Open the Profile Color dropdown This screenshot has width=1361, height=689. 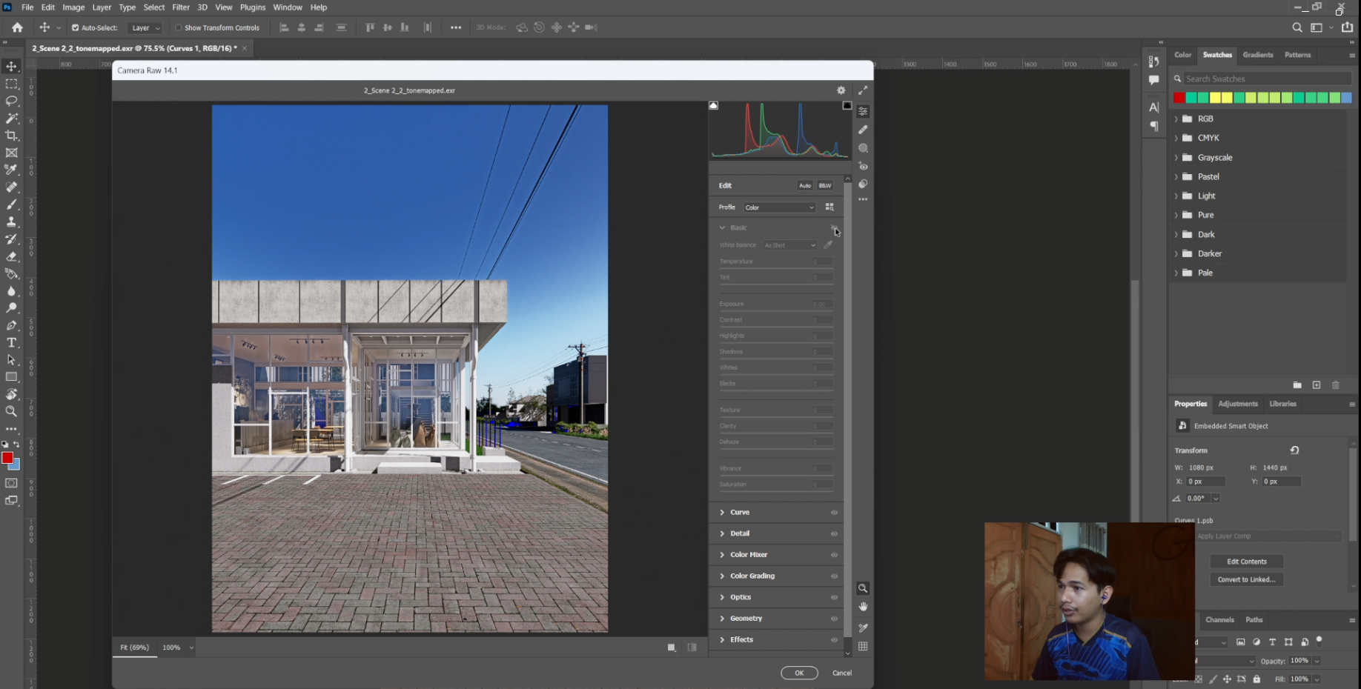point(778,207)
